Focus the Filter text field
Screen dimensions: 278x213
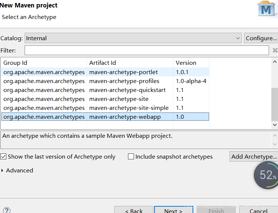click(x=147, y=50)
